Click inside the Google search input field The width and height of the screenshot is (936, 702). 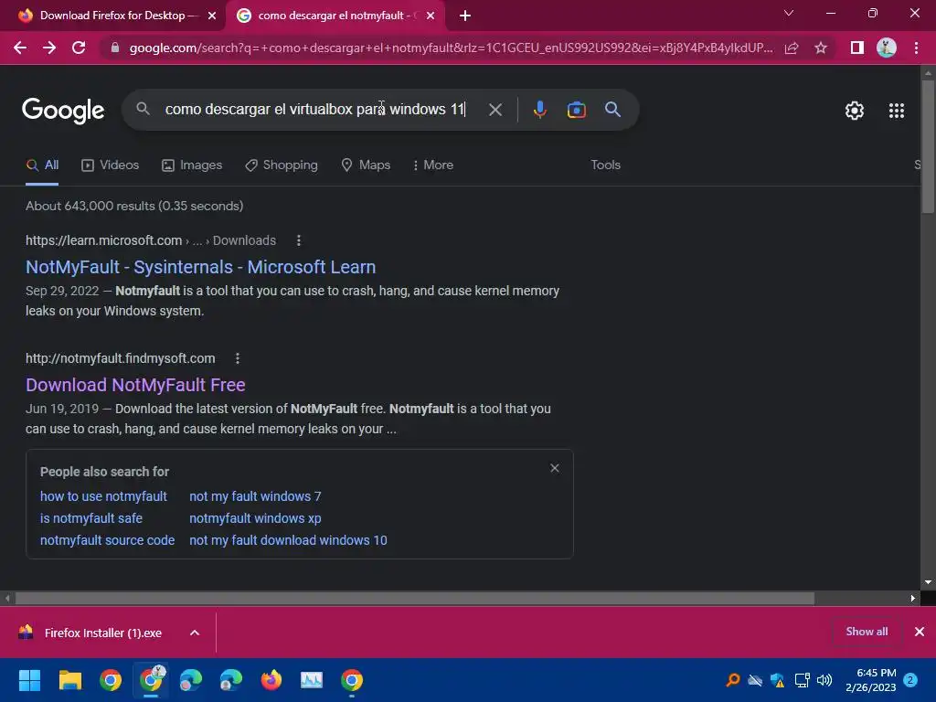(315, 110)
